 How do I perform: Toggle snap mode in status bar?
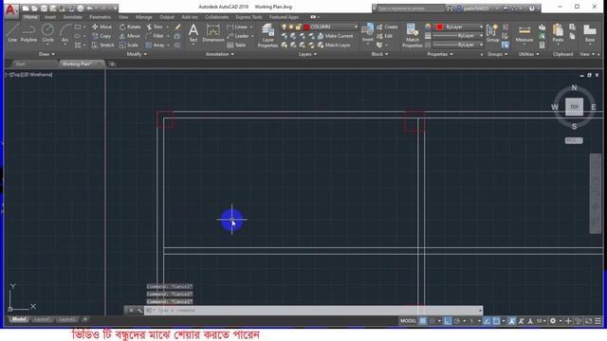[432, 321]
